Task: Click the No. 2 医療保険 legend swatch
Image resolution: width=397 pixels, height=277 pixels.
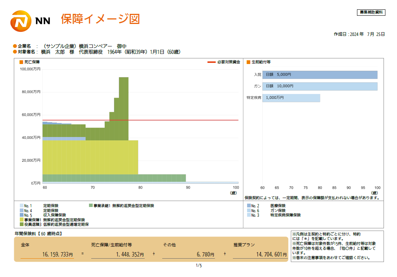Action: pos(249,206)
